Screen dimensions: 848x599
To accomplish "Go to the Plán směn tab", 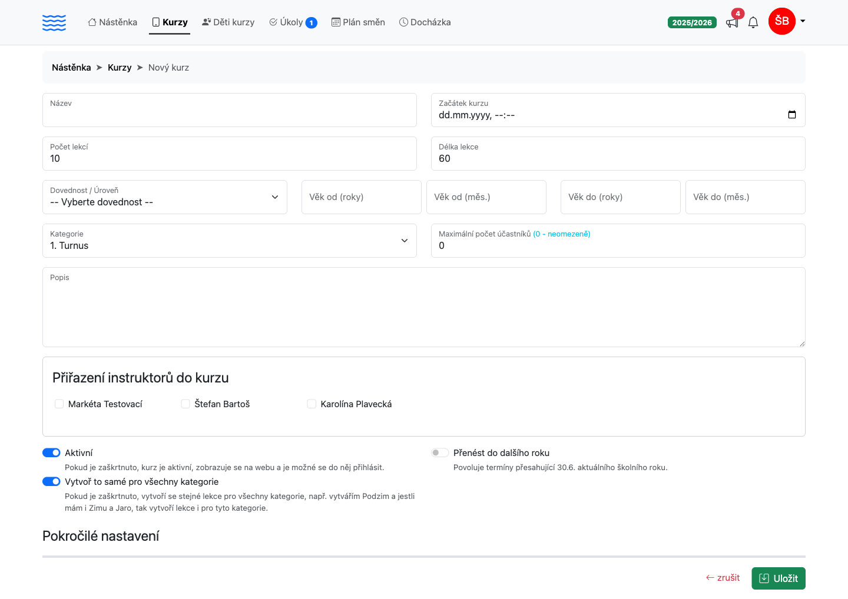I will (x=358, y=22).
